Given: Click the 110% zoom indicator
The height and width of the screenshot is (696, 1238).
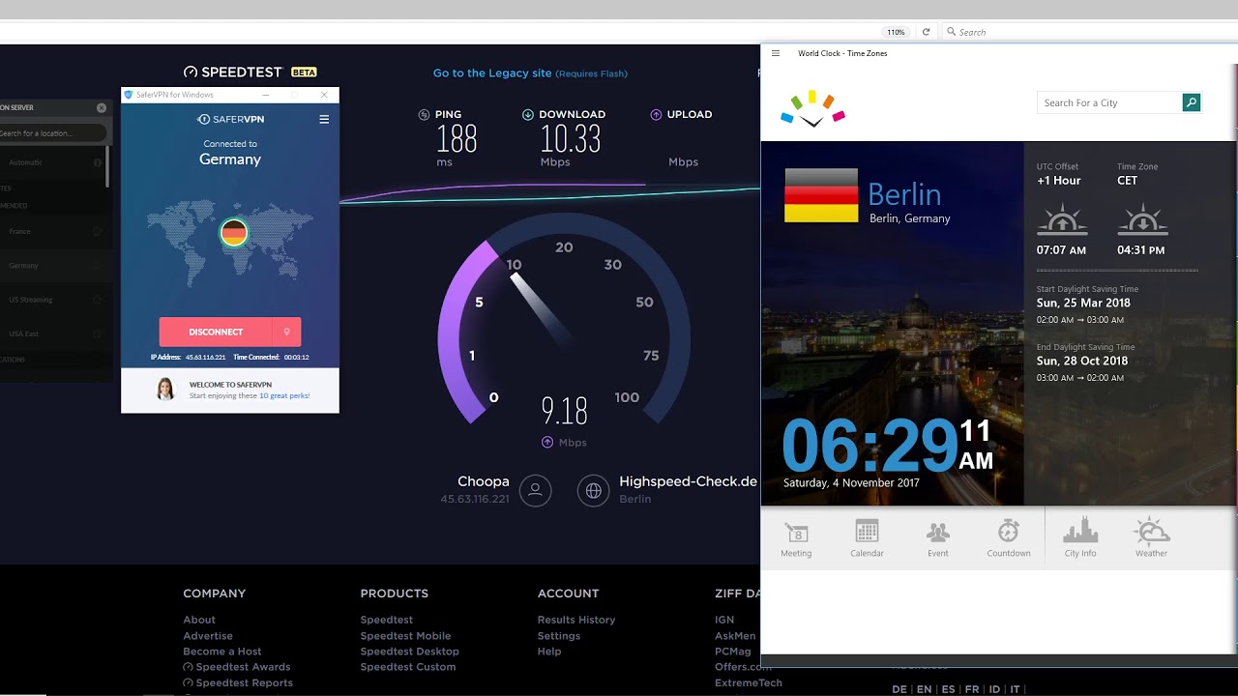Looking at the screenshot, I should coord(897,32).
